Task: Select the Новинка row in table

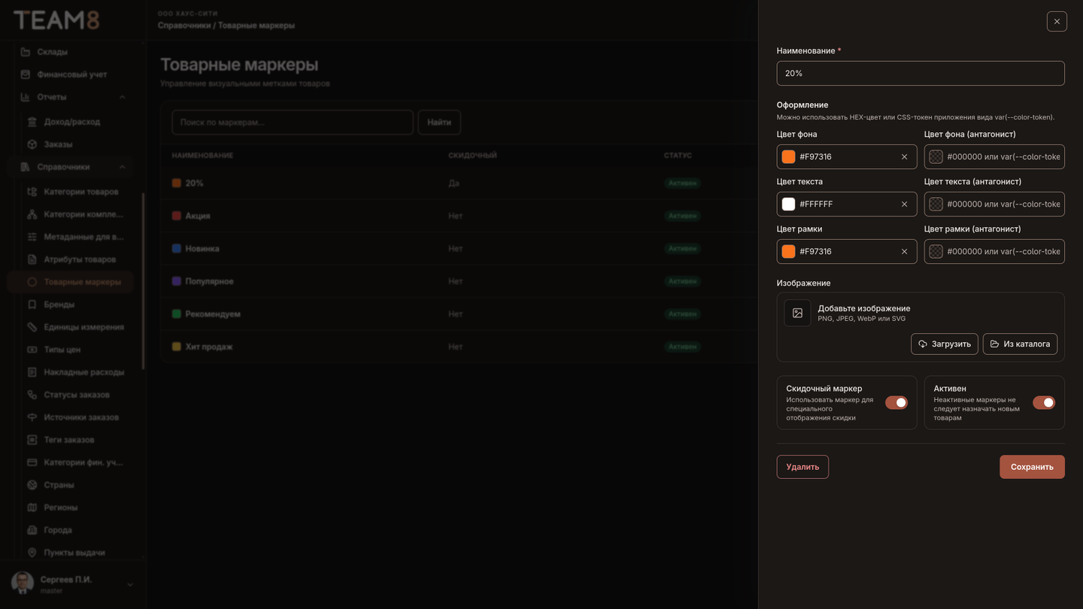Action: click(459, 248)
